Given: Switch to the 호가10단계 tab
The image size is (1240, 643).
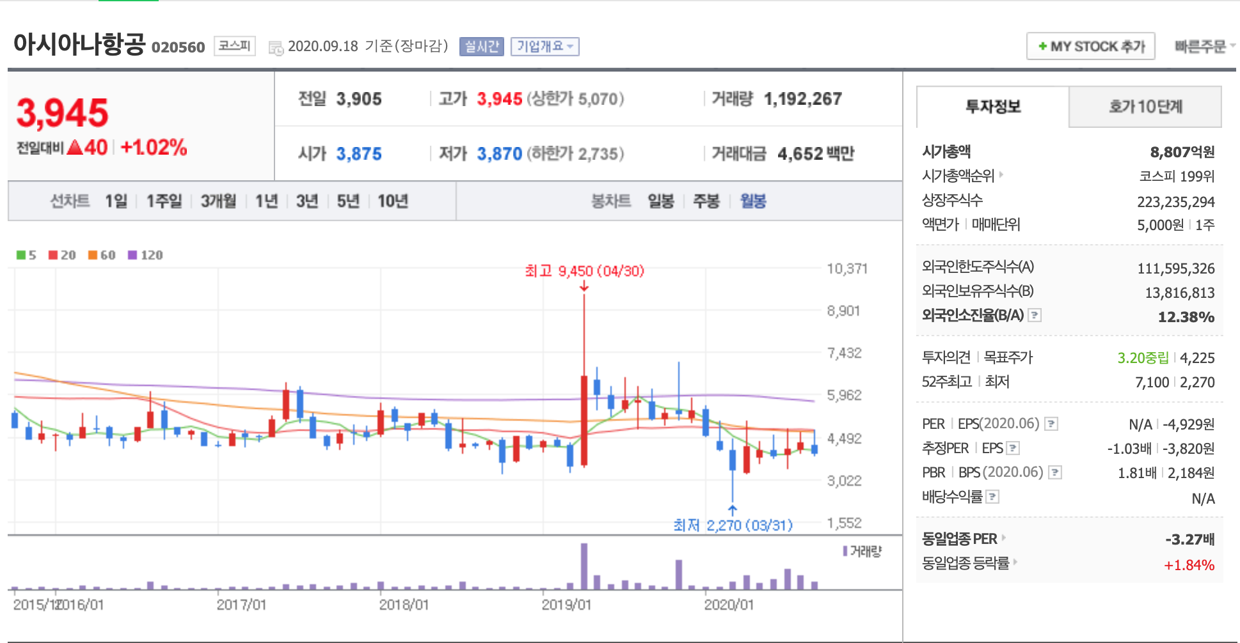Looking at the screenshot, I should click(x=1145, y=107).
